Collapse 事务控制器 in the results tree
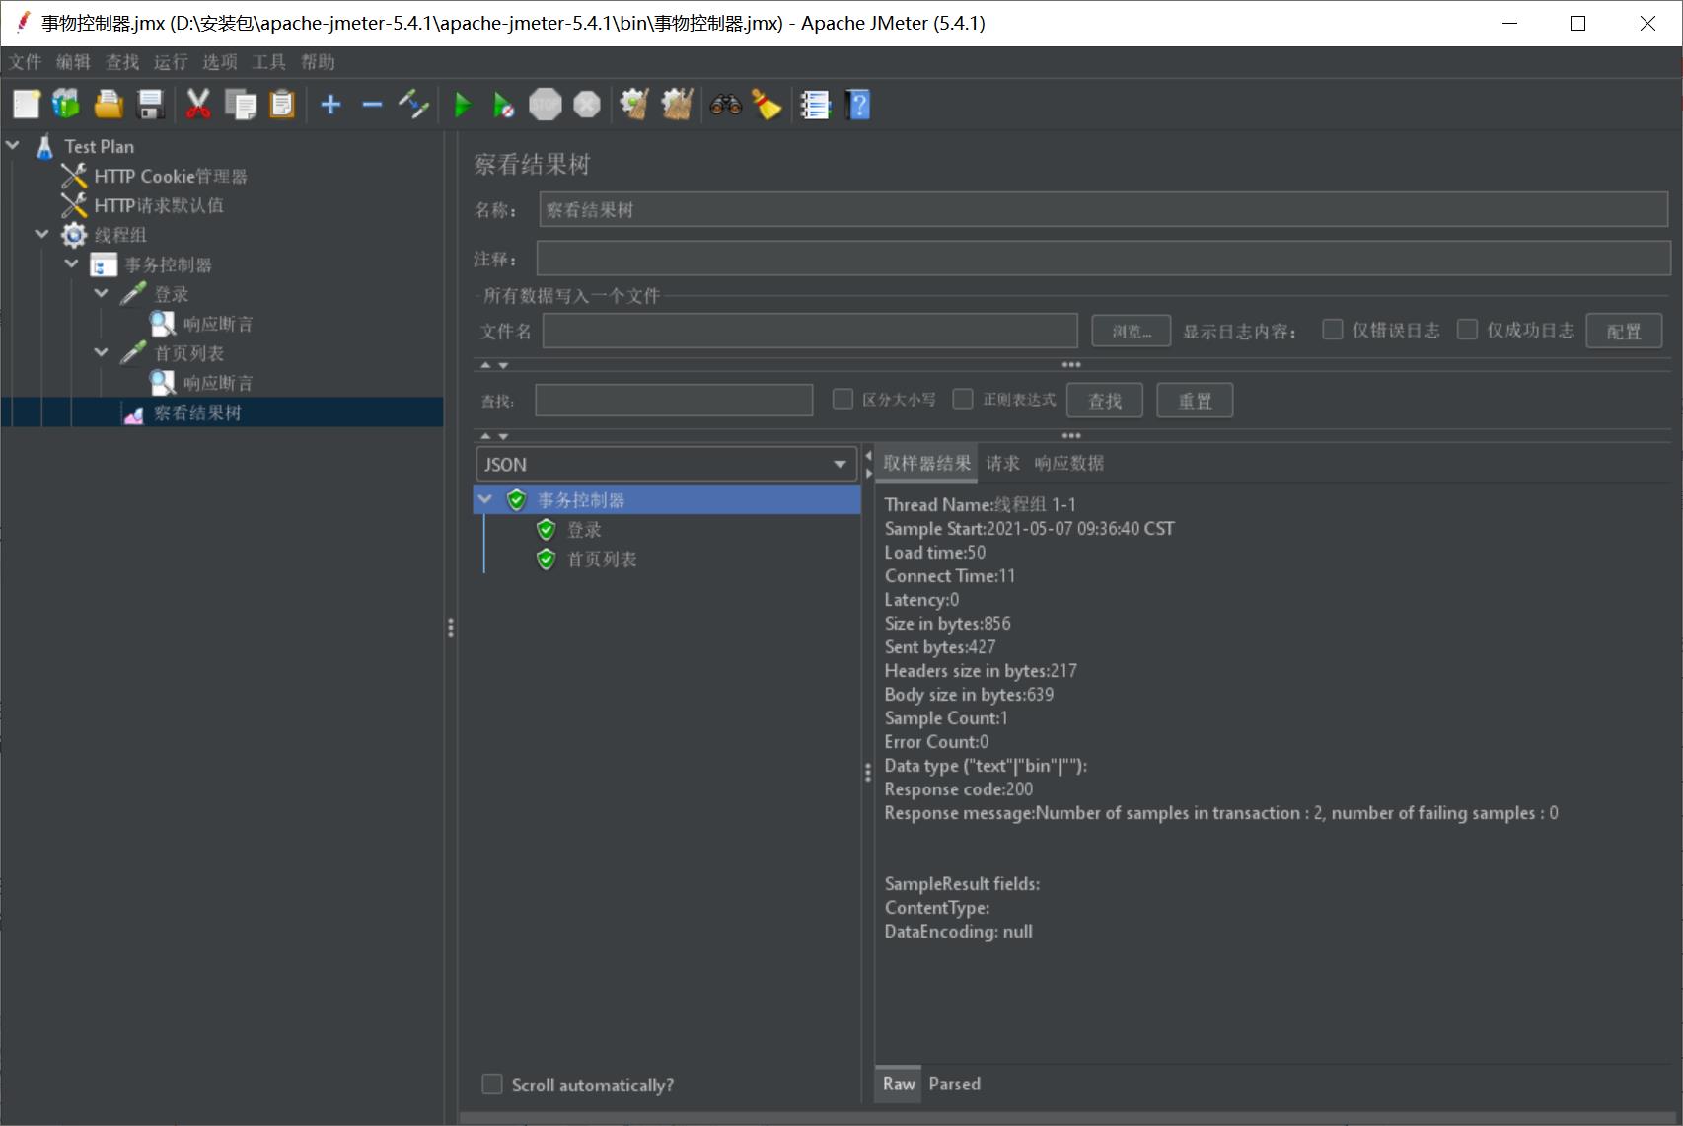Image resolution: width=1683 pixels, height=1126 pixels. 485,499
